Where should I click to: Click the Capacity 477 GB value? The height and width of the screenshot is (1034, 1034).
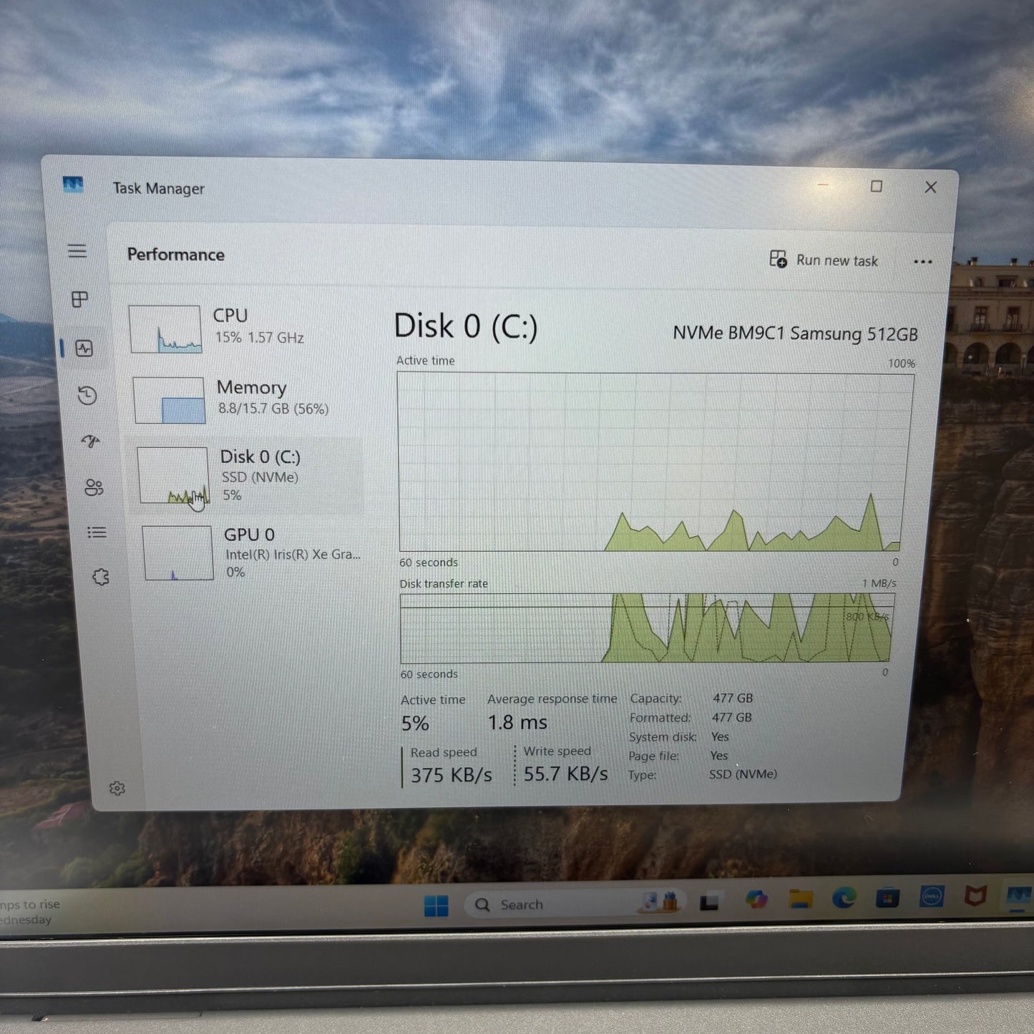733,698
